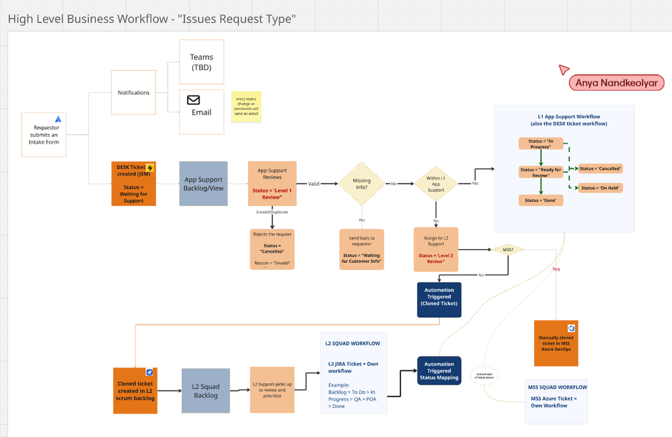672x437 pixels.
Task: Select the Missing info? decision diamond
Action: pos(362,184)
